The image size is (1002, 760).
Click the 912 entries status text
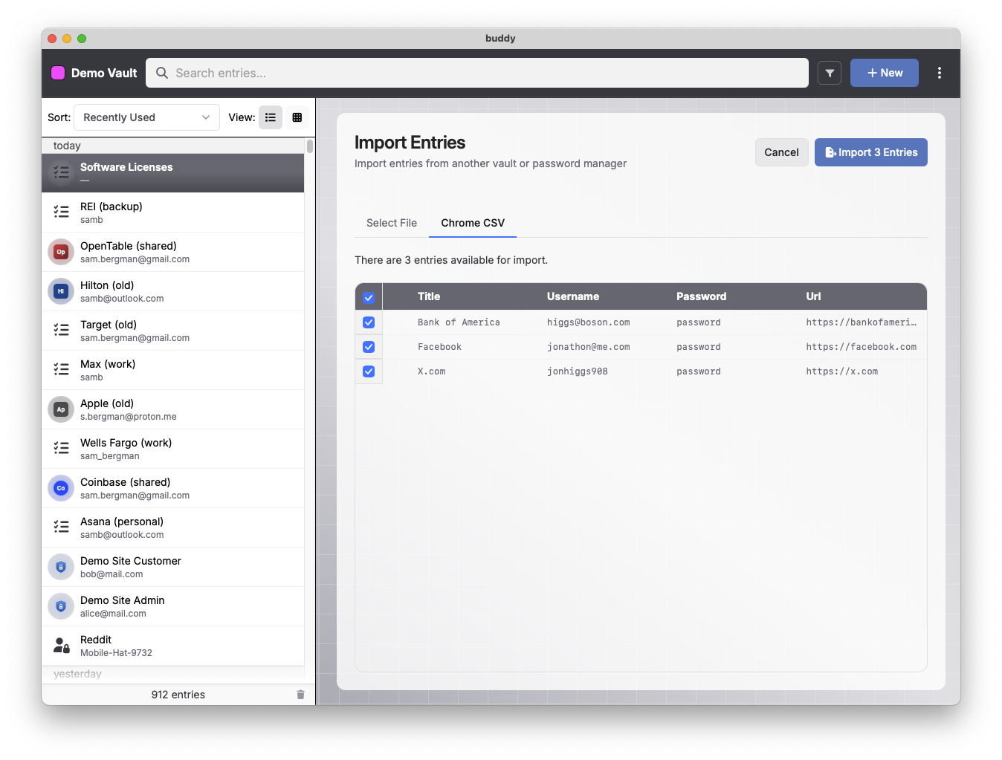(x=178, y=695)
